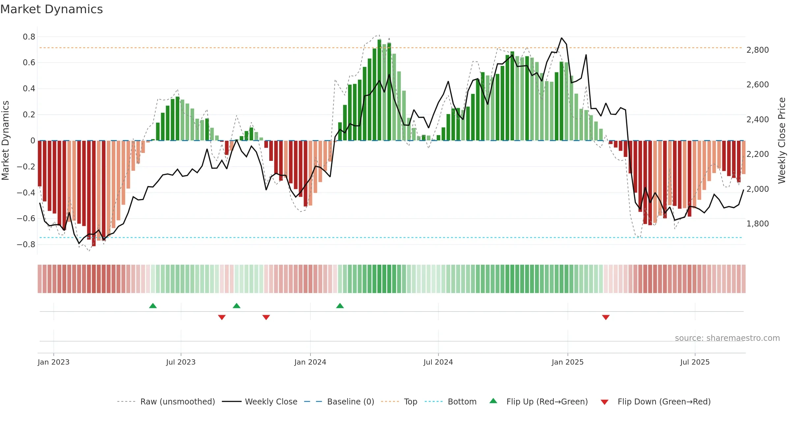Toggle the Flip Up (Red→Green) legend entry
This screenshot has height=445, width=791.
[x=539, y=401]
